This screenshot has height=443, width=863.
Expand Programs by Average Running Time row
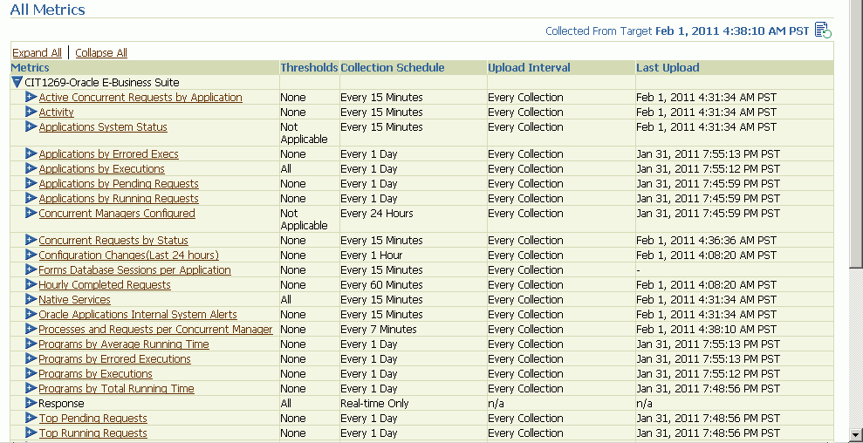click(x=31, y=344)
